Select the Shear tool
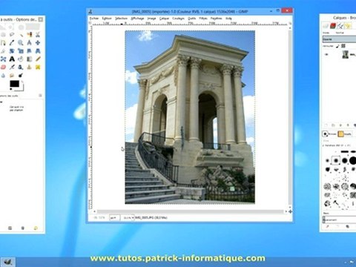This screenshot has height=267, width=356. (29, 51)
